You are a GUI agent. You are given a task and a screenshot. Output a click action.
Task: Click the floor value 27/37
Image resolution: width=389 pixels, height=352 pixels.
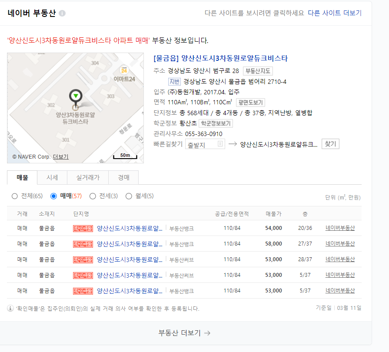305,244
